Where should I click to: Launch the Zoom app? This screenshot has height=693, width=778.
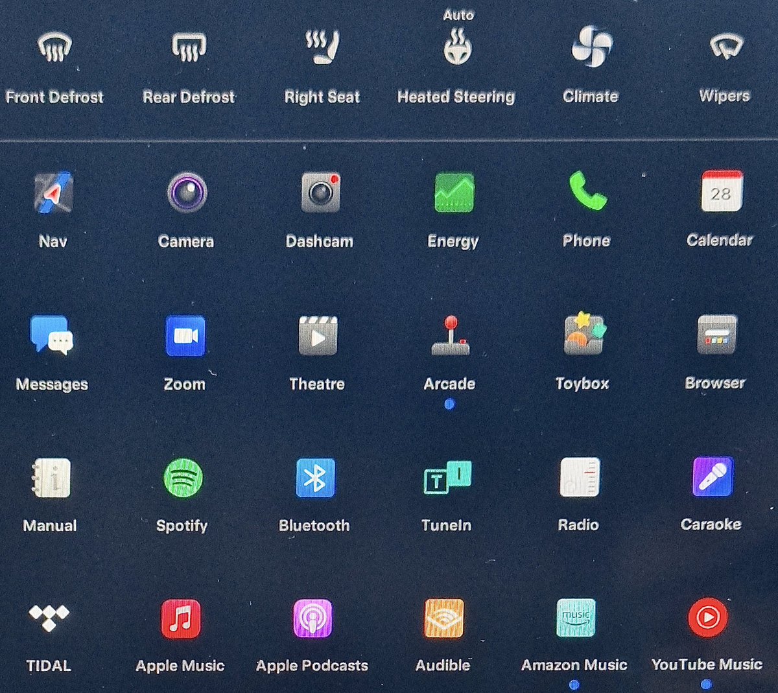[185, 336]
